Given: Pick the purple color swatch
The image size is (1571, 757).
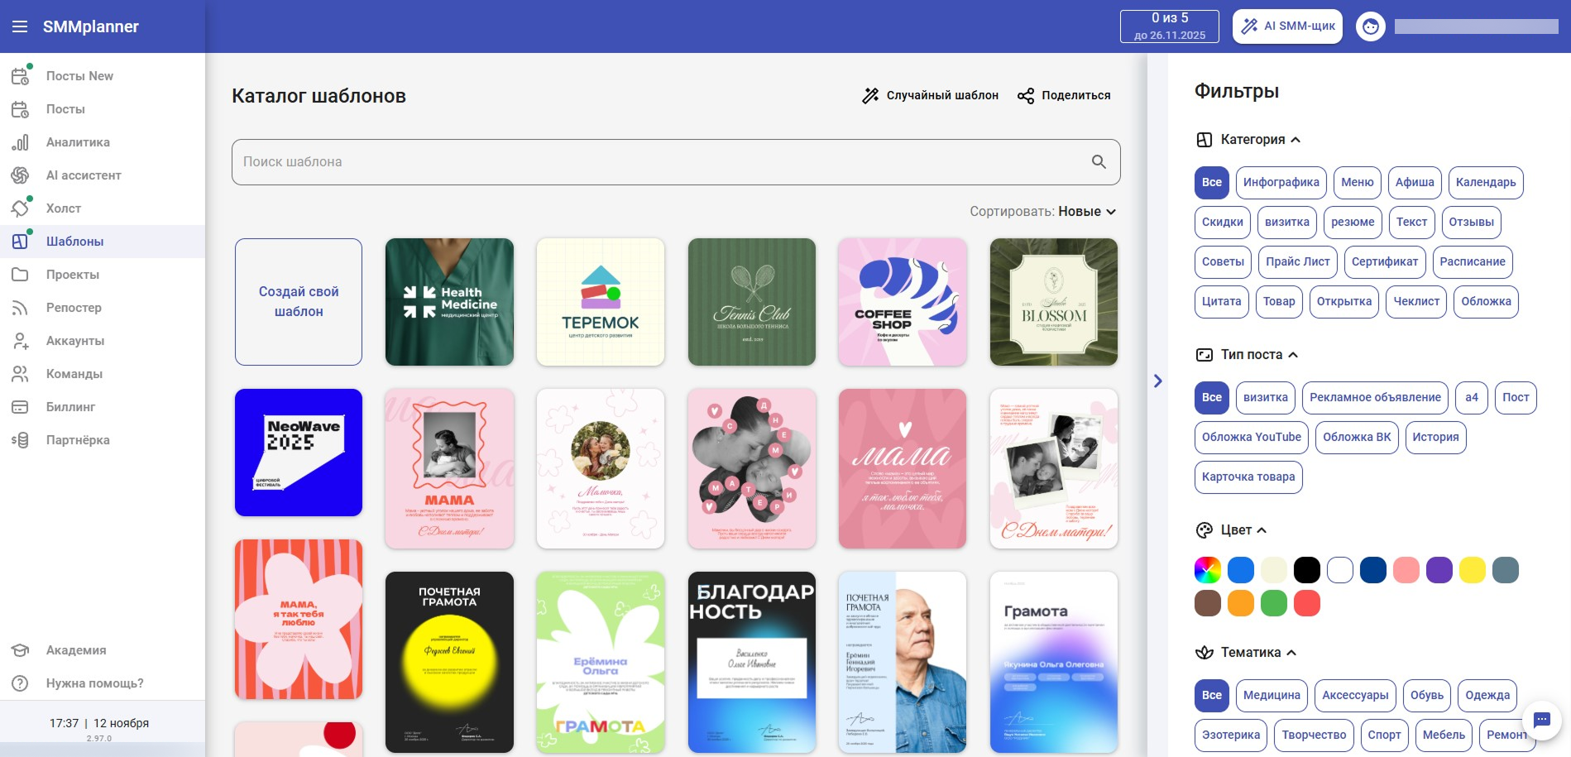Looking at the screenshot, I should pyautogui.click(x=1439, y=570).
